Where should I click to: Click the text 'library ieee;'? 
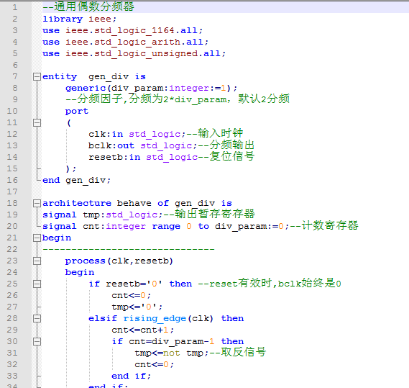(x=80, y=19)
